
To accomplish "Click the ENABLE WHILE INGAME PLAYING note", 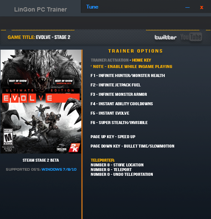I will (140, 67).
